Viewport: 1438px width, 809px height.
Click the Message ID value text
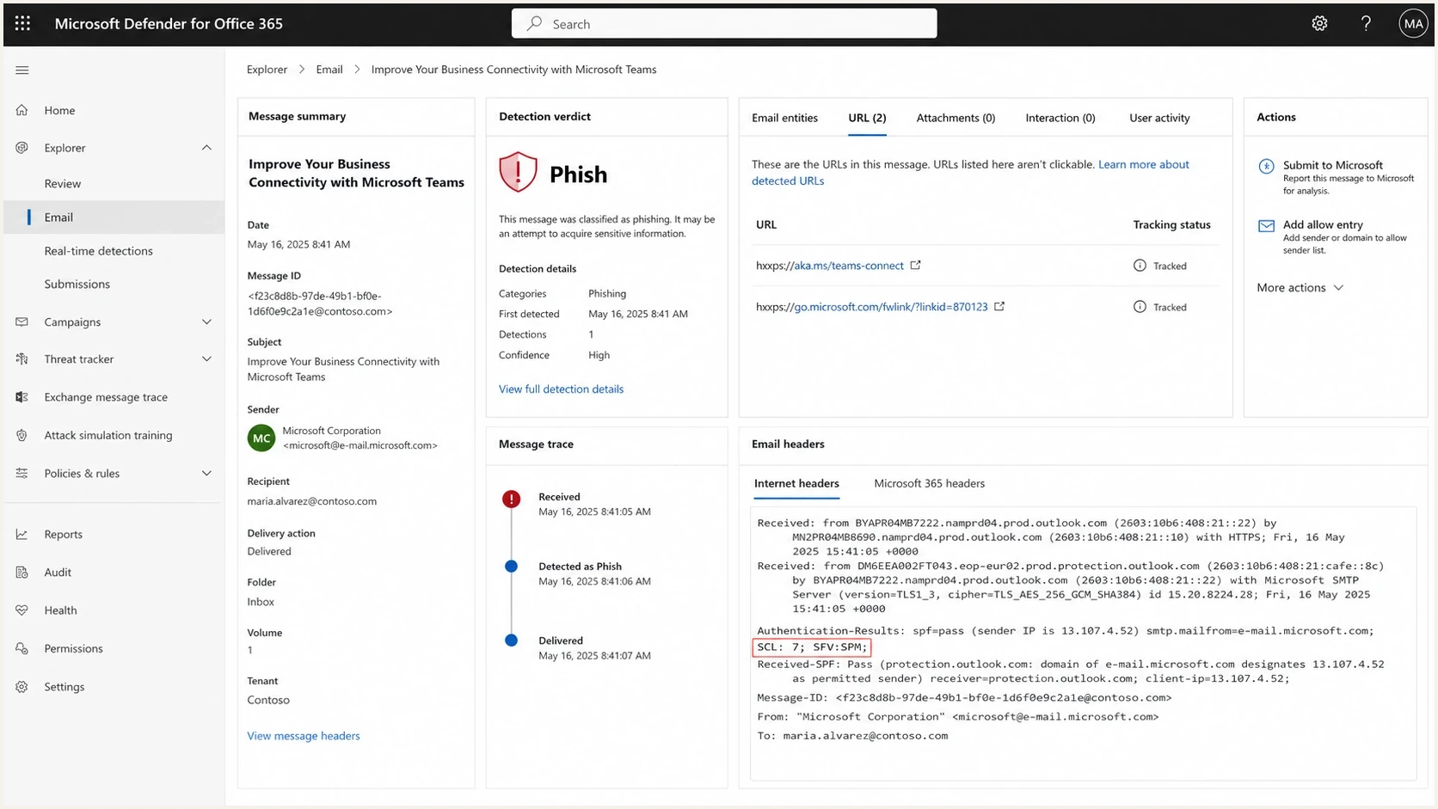tap(320, 303)
